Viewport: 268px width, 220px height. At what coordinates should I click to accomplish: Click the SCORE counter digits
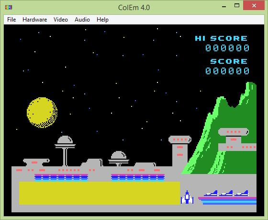[x=227, y=71]
